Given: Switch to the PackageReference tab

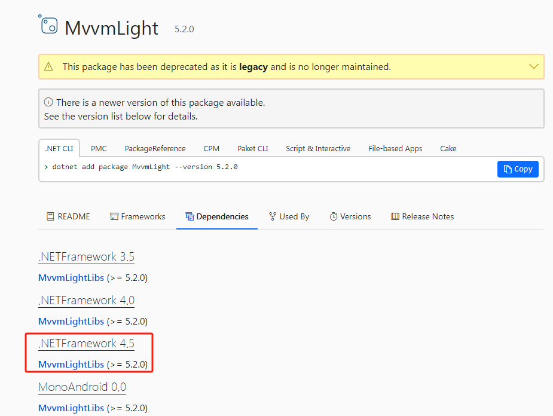Looking at the screenshot, I should click(155, 148).
